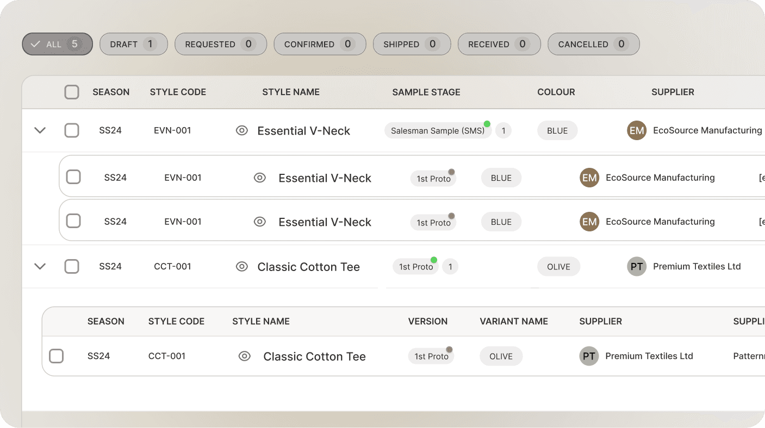This screenshot has height=428, width=765.
Task: Click the EM avatar on Salesman Sample row
Action: (x=637, y=130)
